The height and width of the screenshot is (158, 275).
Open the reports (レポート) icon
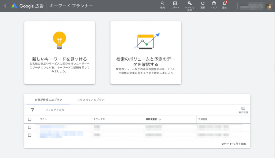pyautogui.click(x=175, y=4)
